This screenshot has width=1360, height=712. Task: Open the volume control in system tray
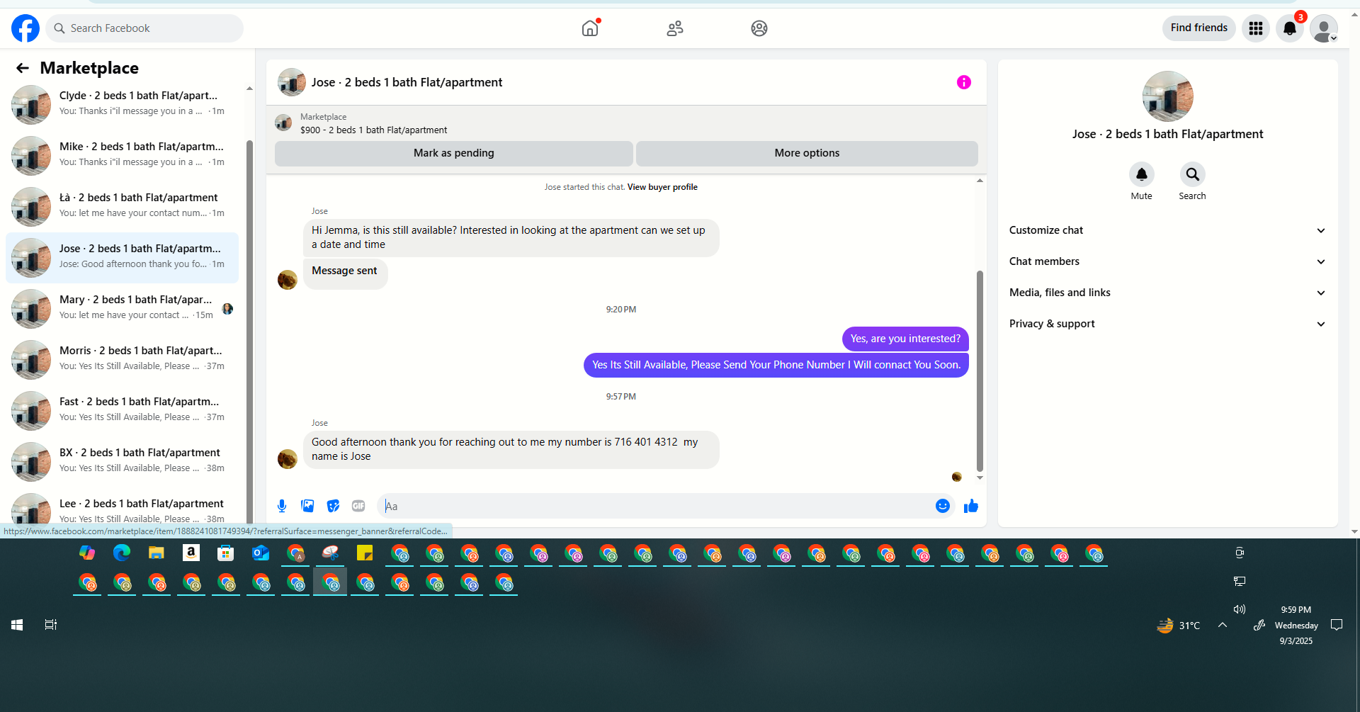point(1240,609)
